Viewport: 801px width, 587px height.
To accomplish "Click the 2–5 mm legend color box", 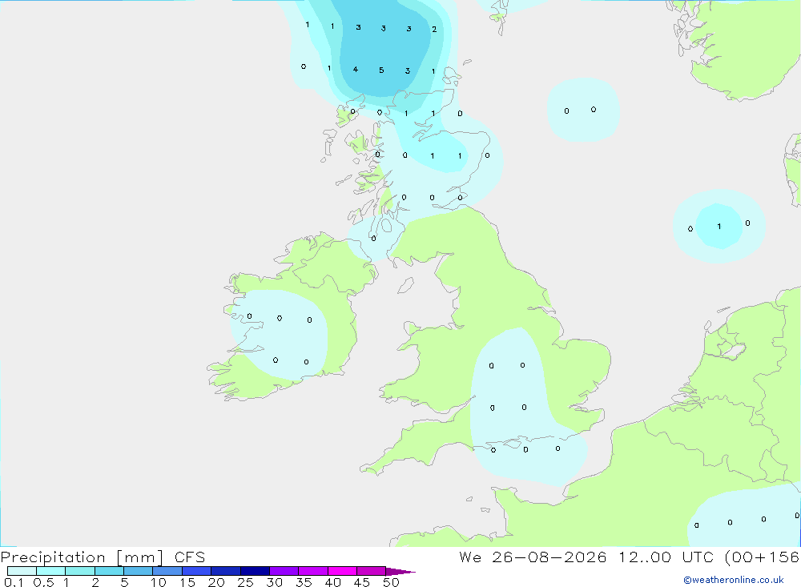I will coord(109,571).
